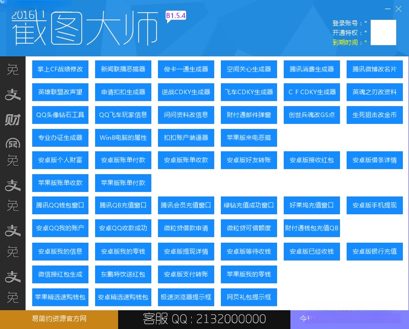
Task: Click 生死狙击改金币
Action: [x=375, y=115]
